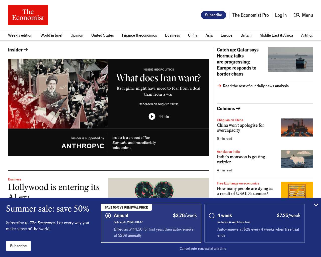
Task: Click 'Sale ends 2026-08-17' text
Action: click(128, 222)
